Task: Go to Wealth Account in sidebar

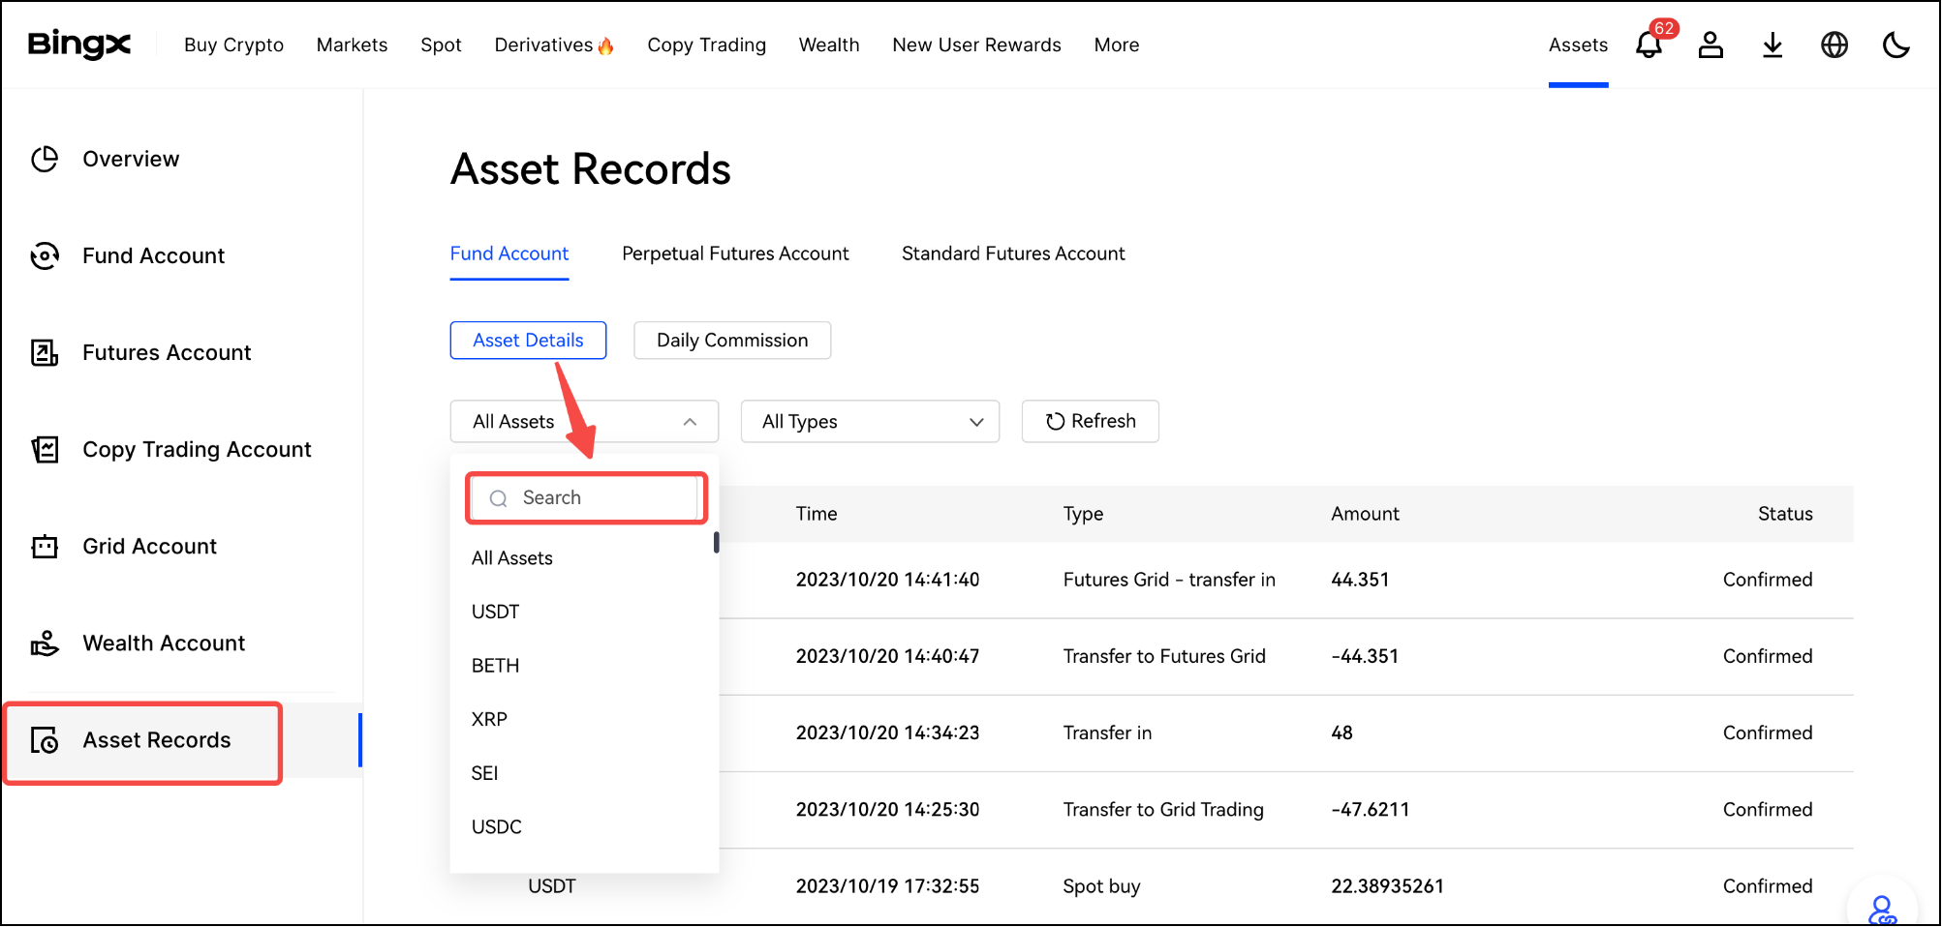Action: (x=164, y=643)
